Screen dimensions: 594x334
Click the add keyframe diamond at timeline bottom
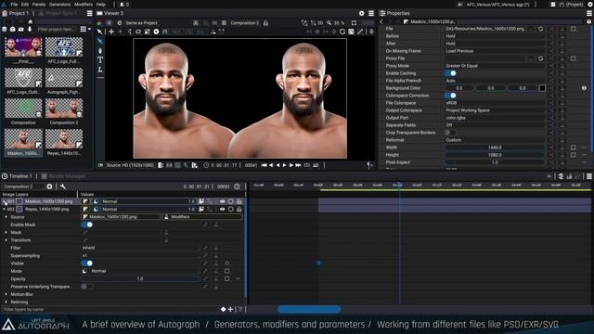coord(223,309)
